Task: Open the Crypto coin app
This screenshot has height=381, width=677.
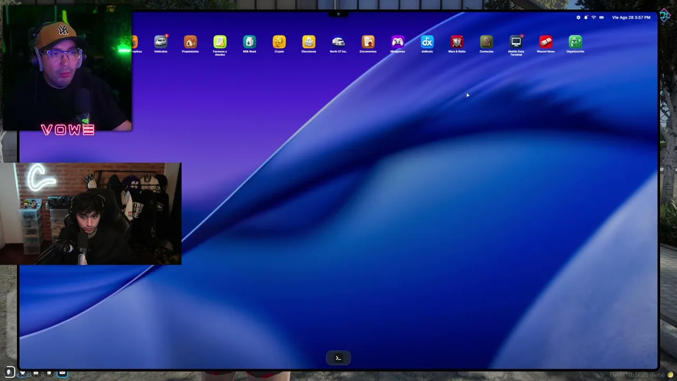Action: (x=279, y=41)
